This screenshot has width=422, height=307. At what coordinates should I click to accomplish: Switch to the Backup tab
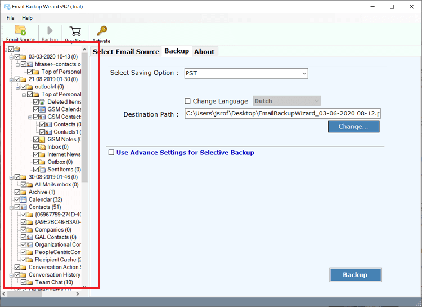177,51
